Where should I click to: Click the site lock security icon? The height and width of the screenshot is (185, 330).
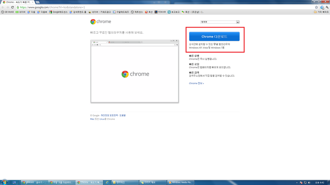point(18,7)
